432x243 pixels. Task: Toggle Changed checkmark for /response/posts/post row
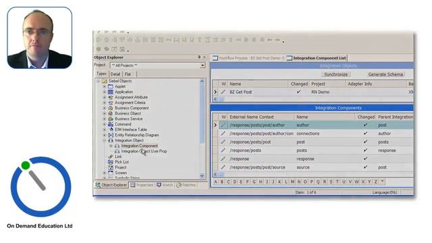pos(365,142)
